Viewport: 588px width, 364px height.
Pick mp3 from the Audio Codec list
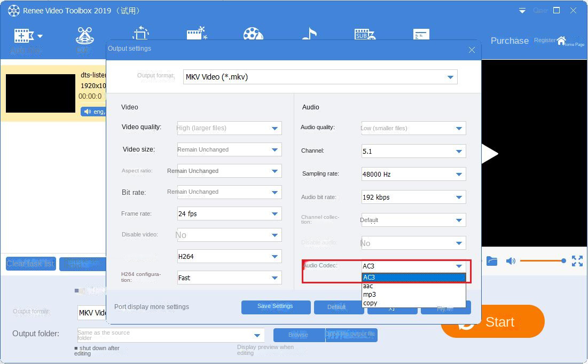369,295
